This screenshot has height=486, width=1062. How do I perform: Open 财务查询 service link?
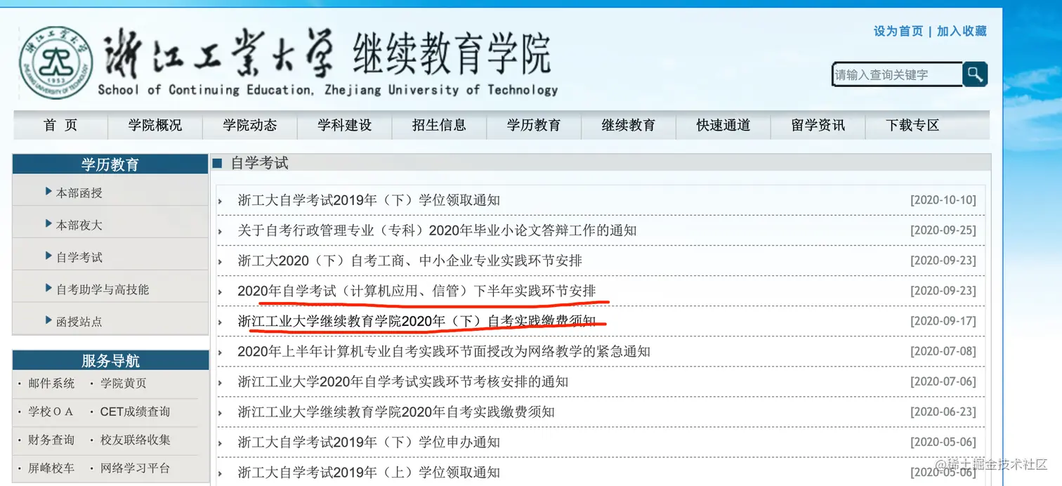point(51,440)
